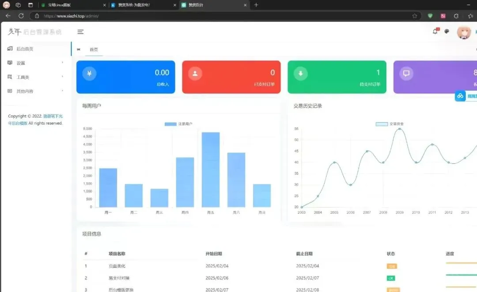This screenshot has width=477, height=292.
Task: Expand the 工具类 sidebar menu arrow
Action: [x=63, y=77]
